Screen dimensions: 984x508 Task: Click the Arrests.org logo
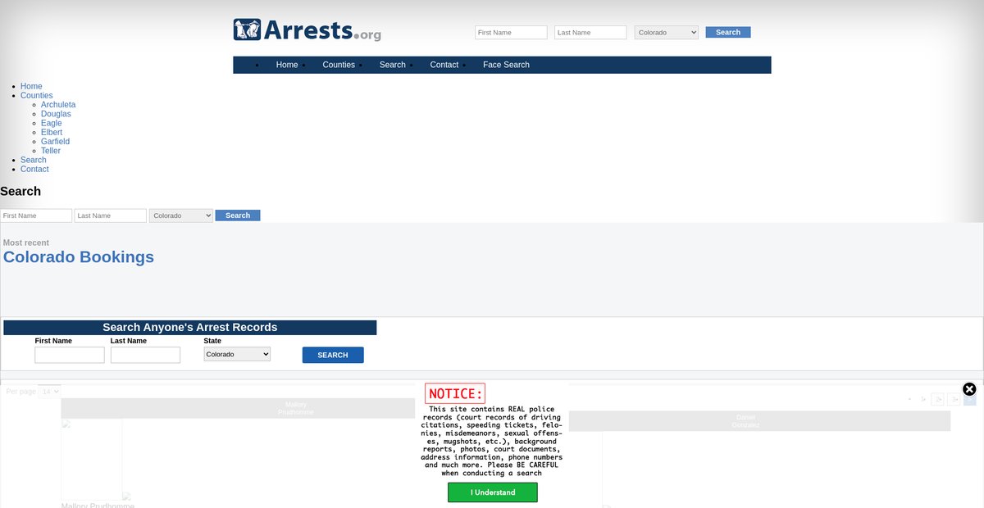pyautogui.click(x=307, y=30)
